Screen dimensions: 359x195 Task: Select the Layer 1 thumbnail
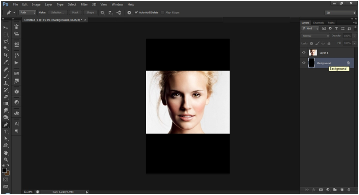click(x=313, y=53)
